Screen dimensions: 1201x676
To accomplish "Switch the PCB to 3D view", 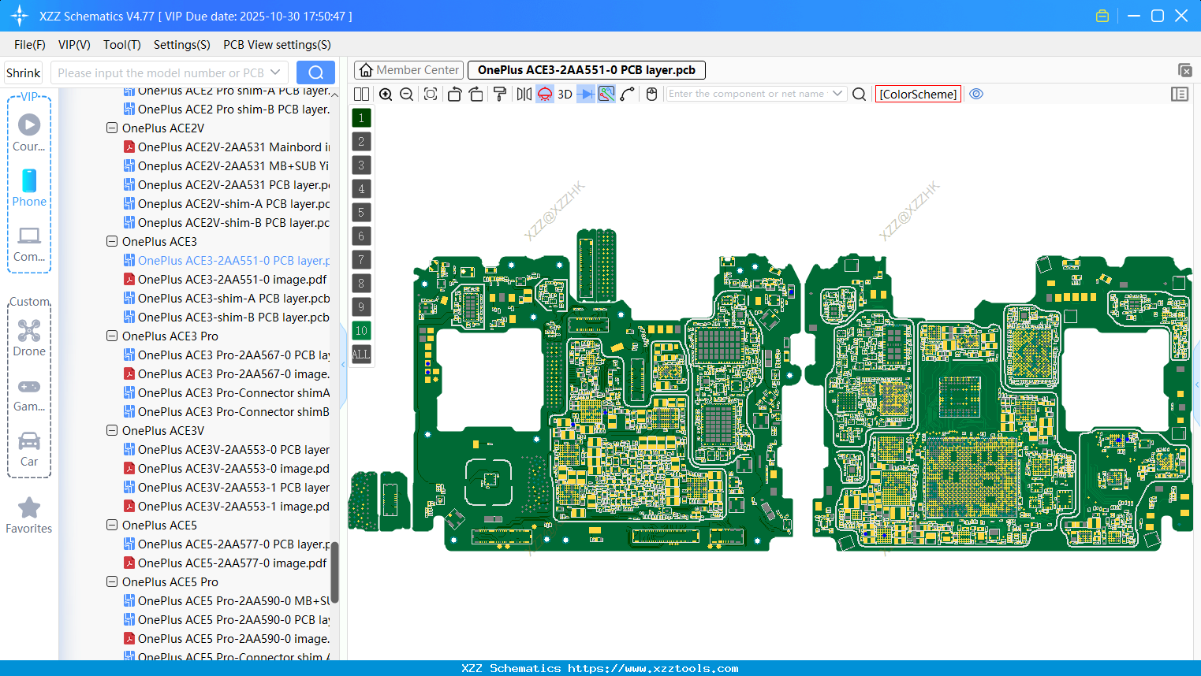I will tap(564, 94).
